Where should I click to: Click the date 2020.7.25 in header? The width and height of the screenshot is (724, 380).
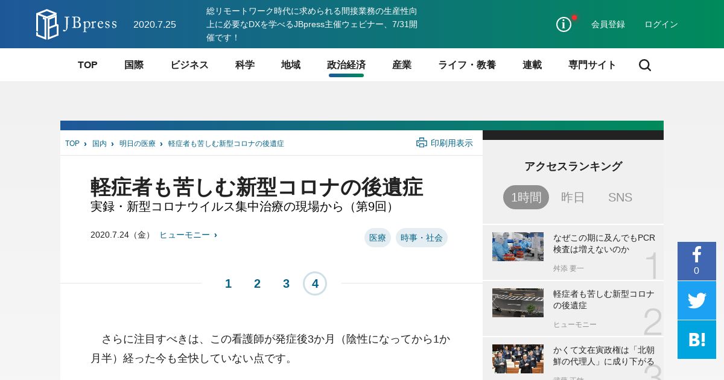(154, 25)
